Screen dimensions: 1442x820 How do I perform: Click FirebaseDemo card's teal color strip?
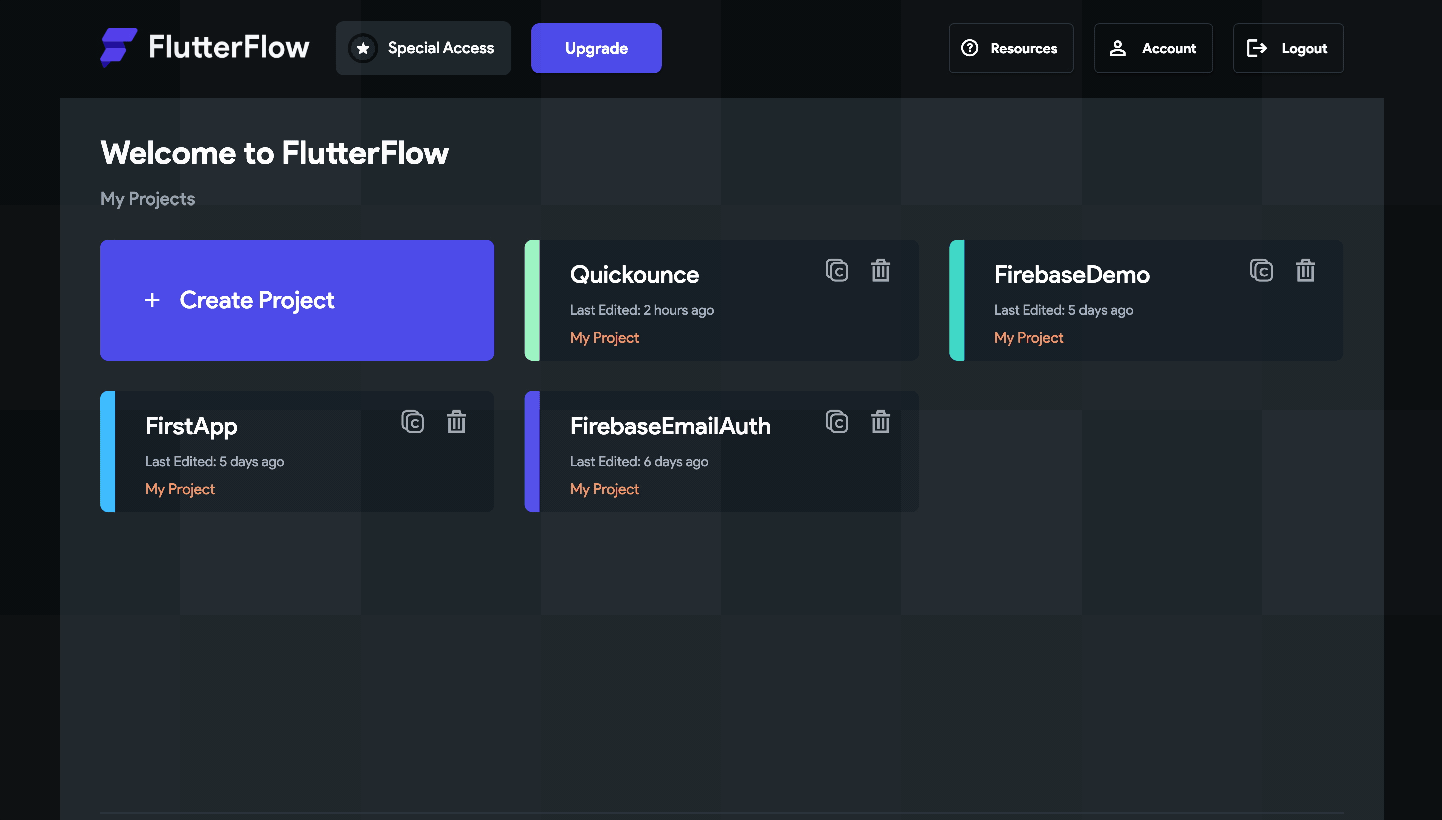[957, 300]
